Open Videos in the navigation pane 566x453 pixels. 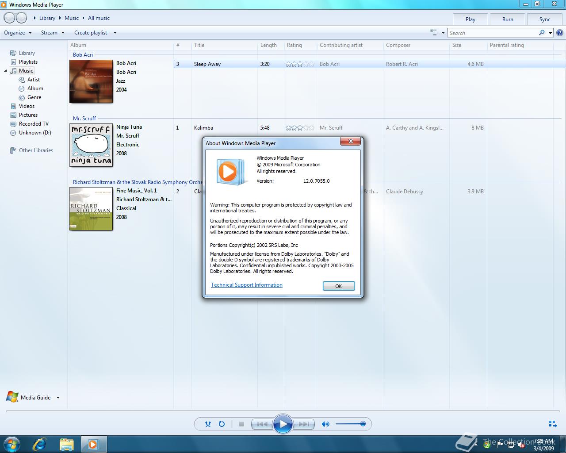pos(22,106)
